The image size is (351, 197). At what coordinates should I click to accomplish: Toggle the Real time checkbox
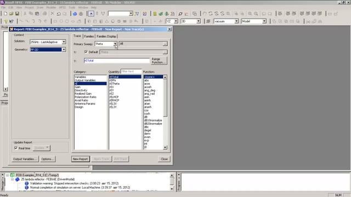click(16, 148)
